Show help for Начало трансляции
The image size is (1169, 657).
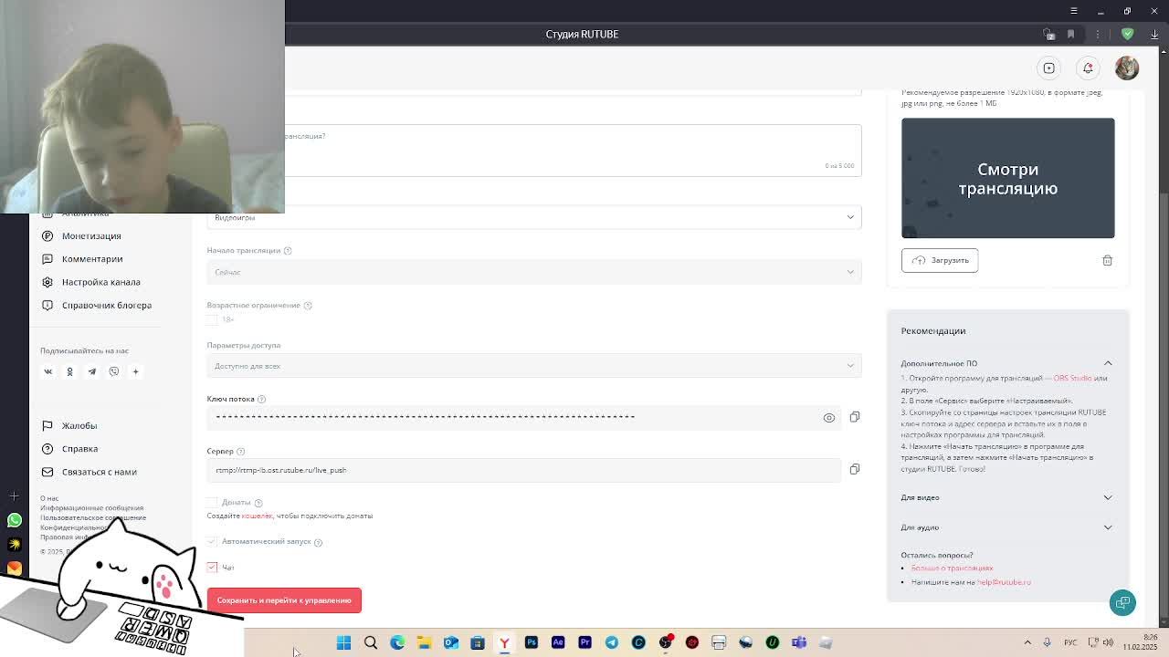point(287,250)
